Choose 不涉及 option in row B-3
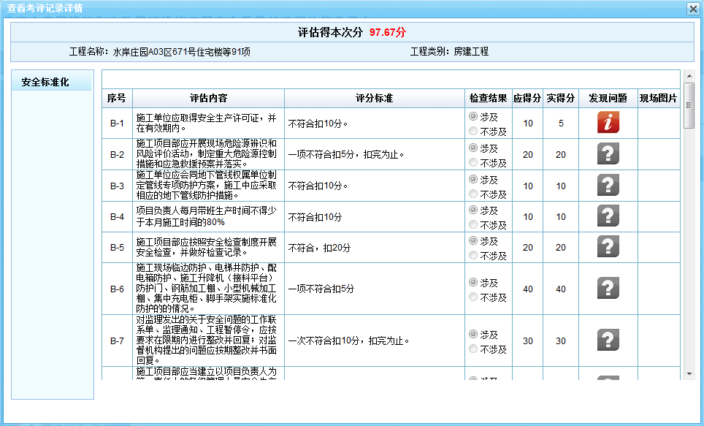Screen dimensions: 704x426 [x=473, y=194]
